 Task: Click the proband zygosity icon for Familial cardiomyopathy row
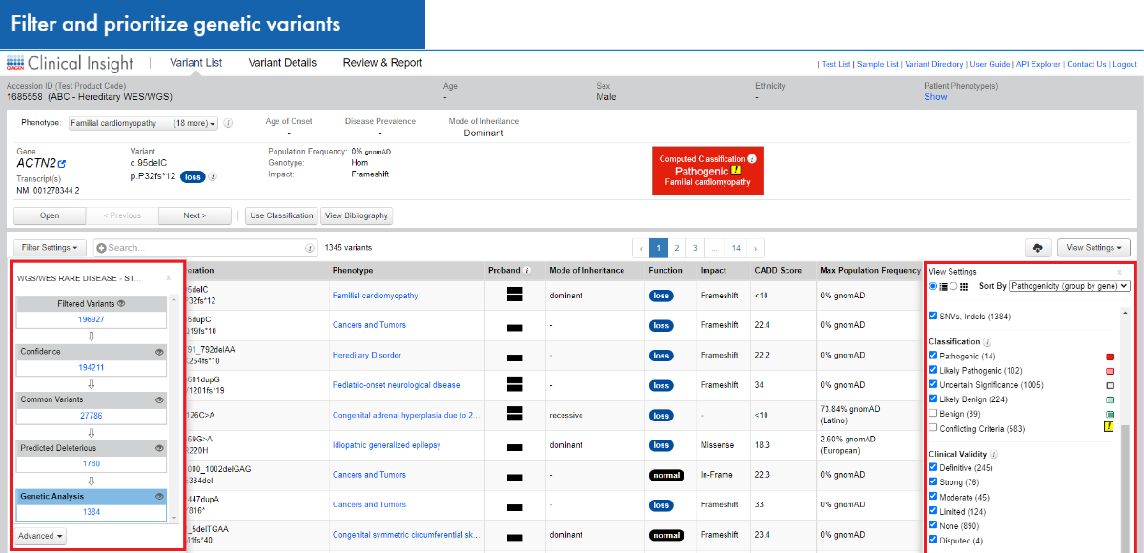click(516, 296)
